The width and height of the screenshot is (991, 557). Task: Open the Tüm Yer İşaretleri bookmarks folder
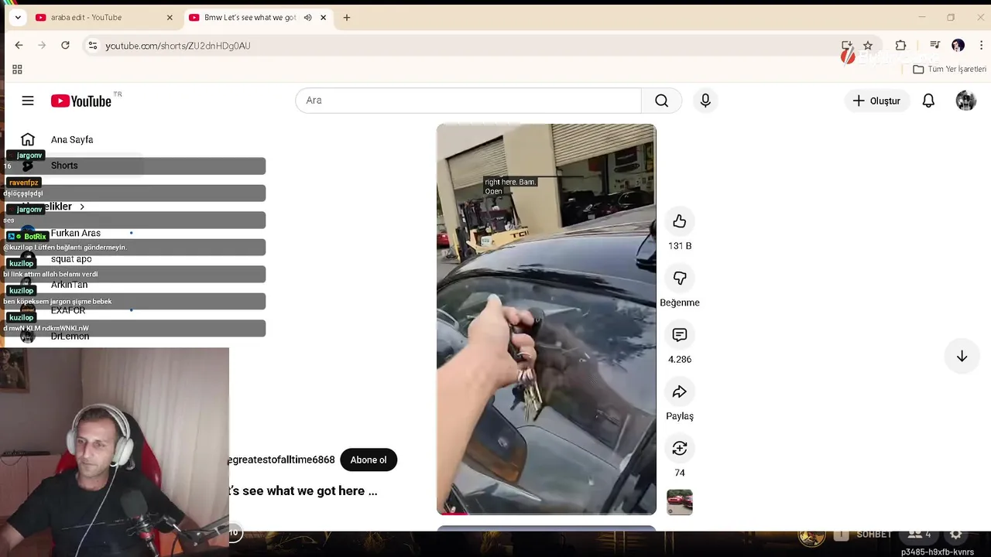(949, 70)
